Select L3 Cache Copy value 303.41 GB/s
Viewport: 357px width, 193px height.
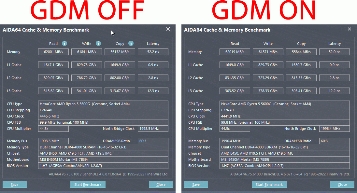coord(301,90)
